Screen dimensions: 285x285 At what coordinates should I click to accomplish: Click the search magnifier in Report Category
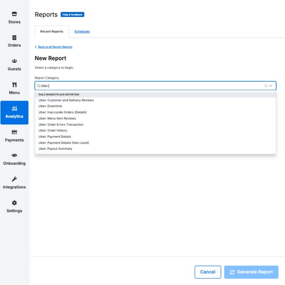coord(38,86)
